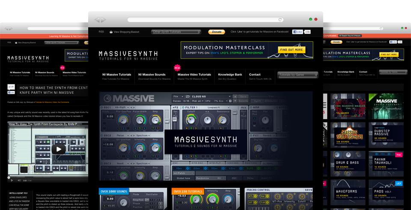This screenshot has height=210, width=411.
Task: Click the yellow Donate button
Action: [x=217, y=32]
